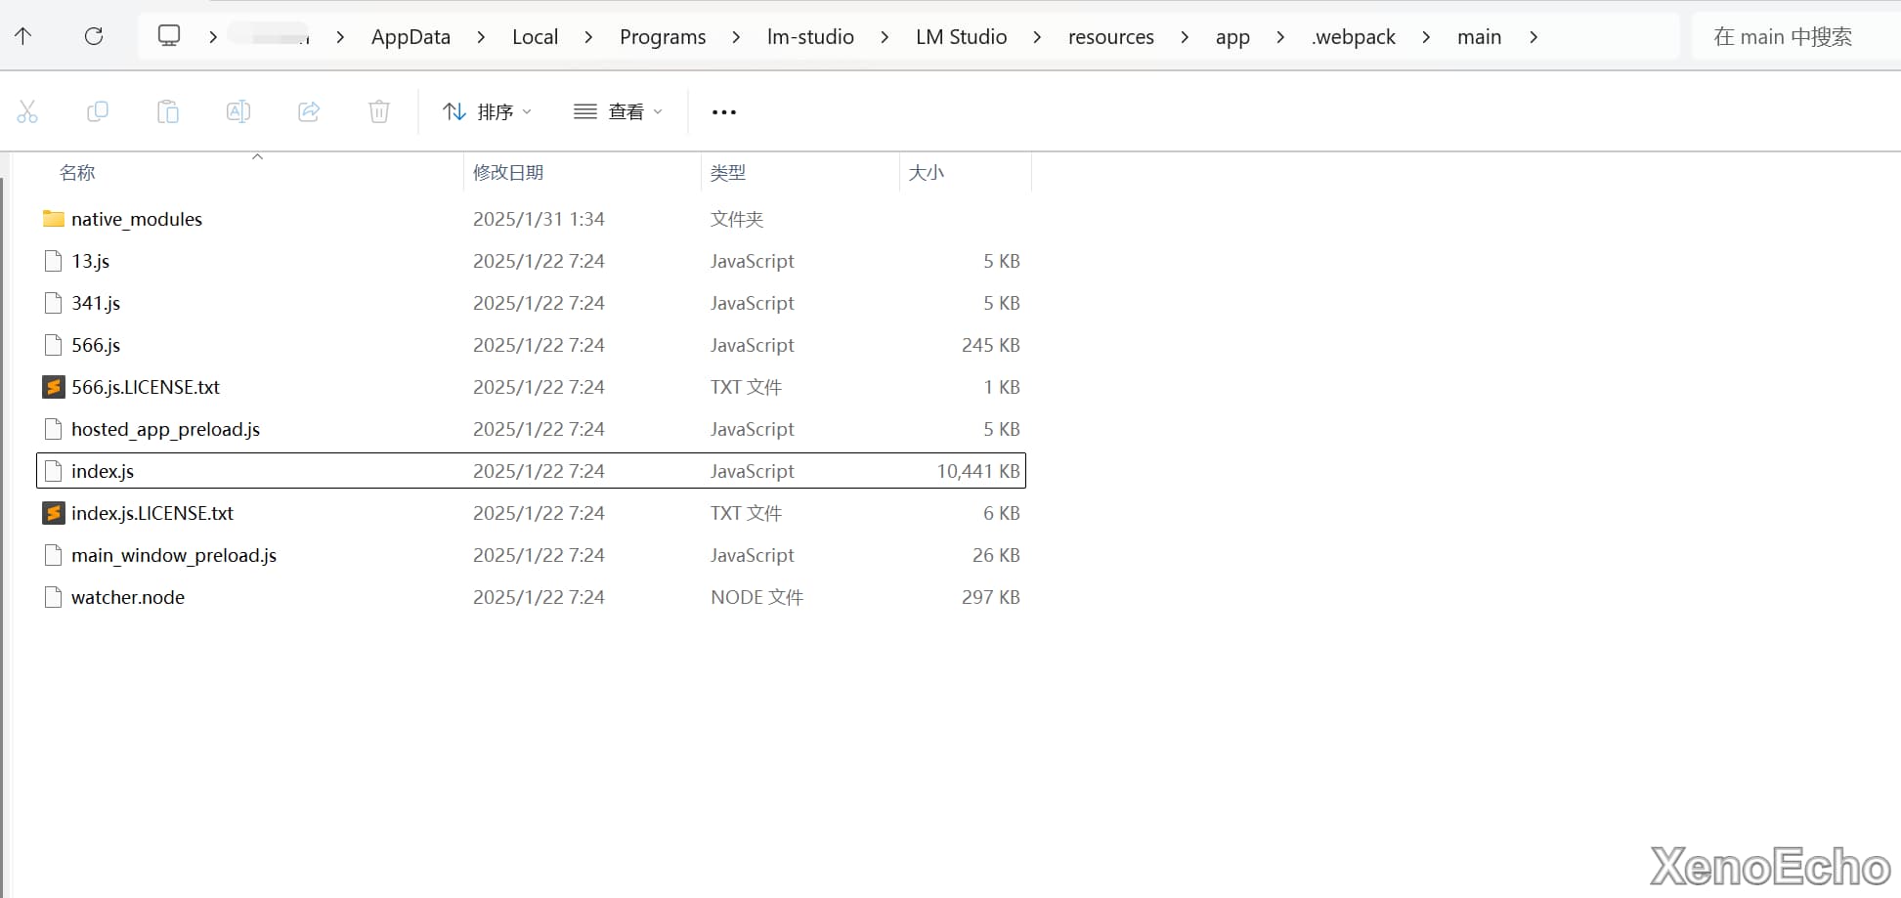Go up one folder level arrow
The width and height of the screenshot is (1901, 898).
[23, 37]
